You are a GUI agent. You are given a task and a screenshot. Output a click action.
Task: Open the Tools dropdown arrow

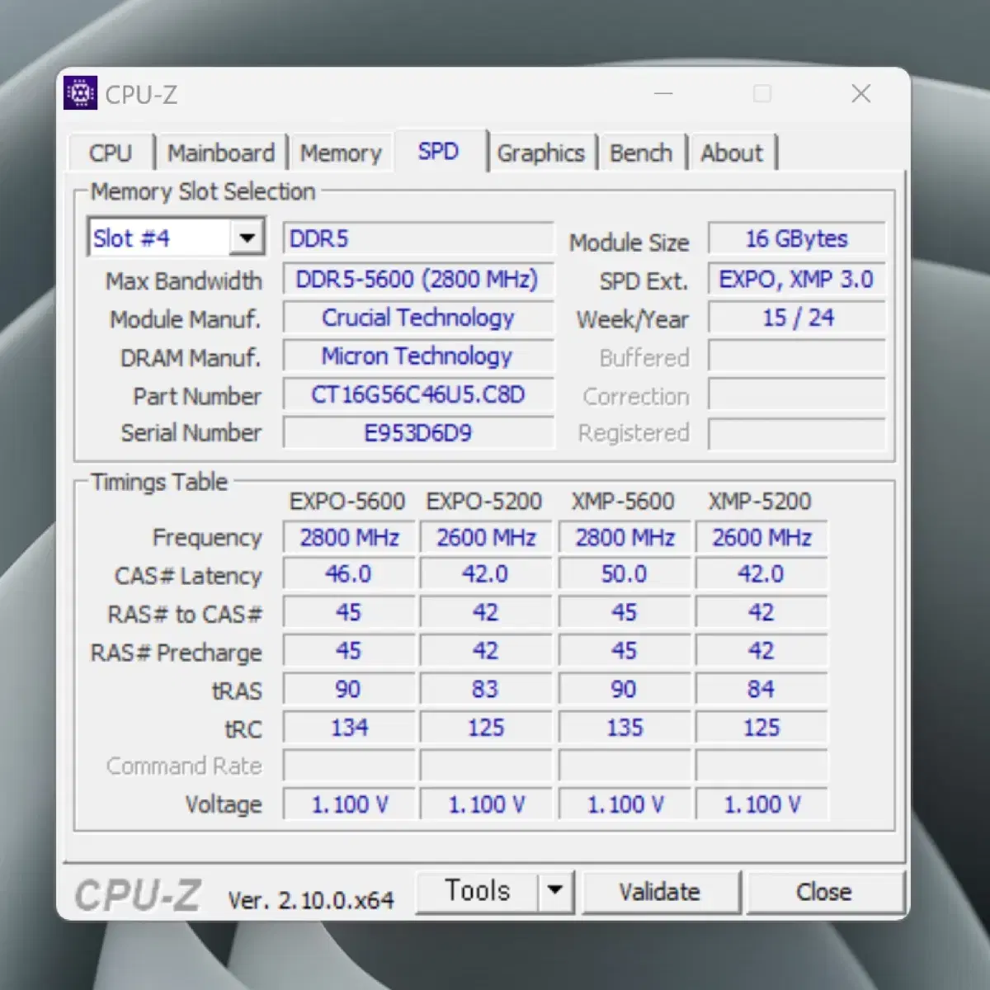(555, 891)
